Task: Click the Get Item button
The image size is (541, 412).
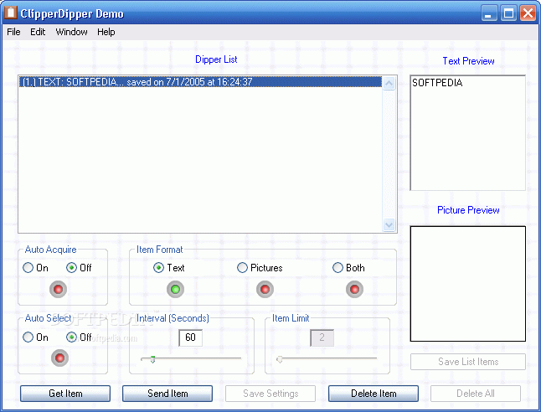Action: (x=65, y=394)
